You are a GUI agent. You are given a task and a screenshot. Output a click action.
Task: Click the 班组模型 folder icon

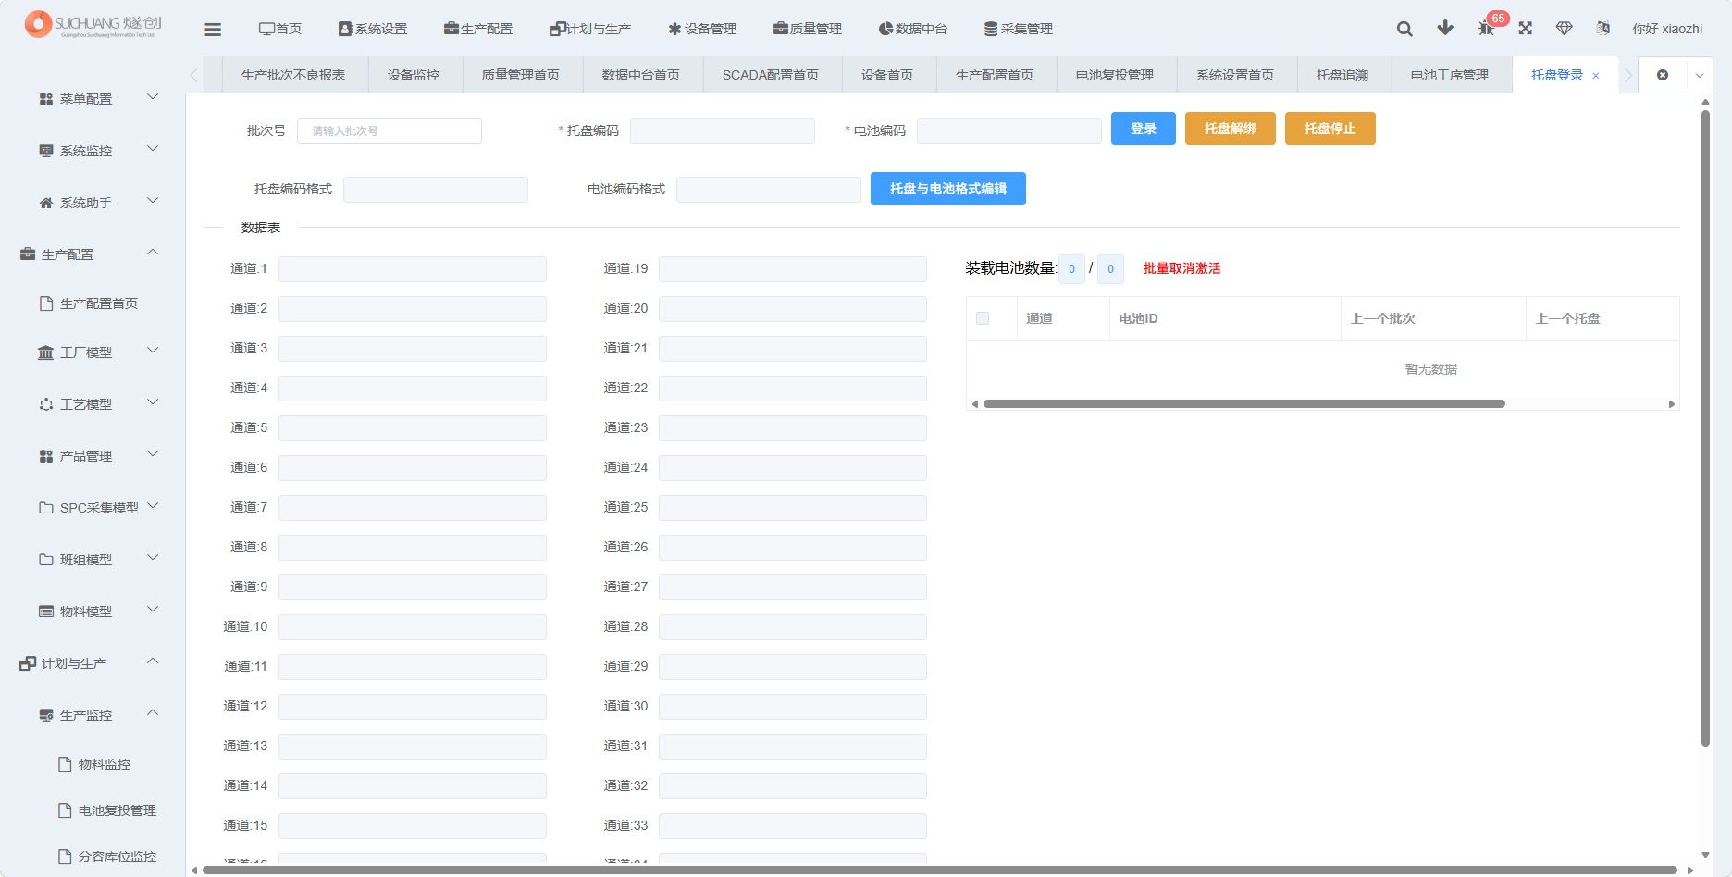(x=46, y=560)
